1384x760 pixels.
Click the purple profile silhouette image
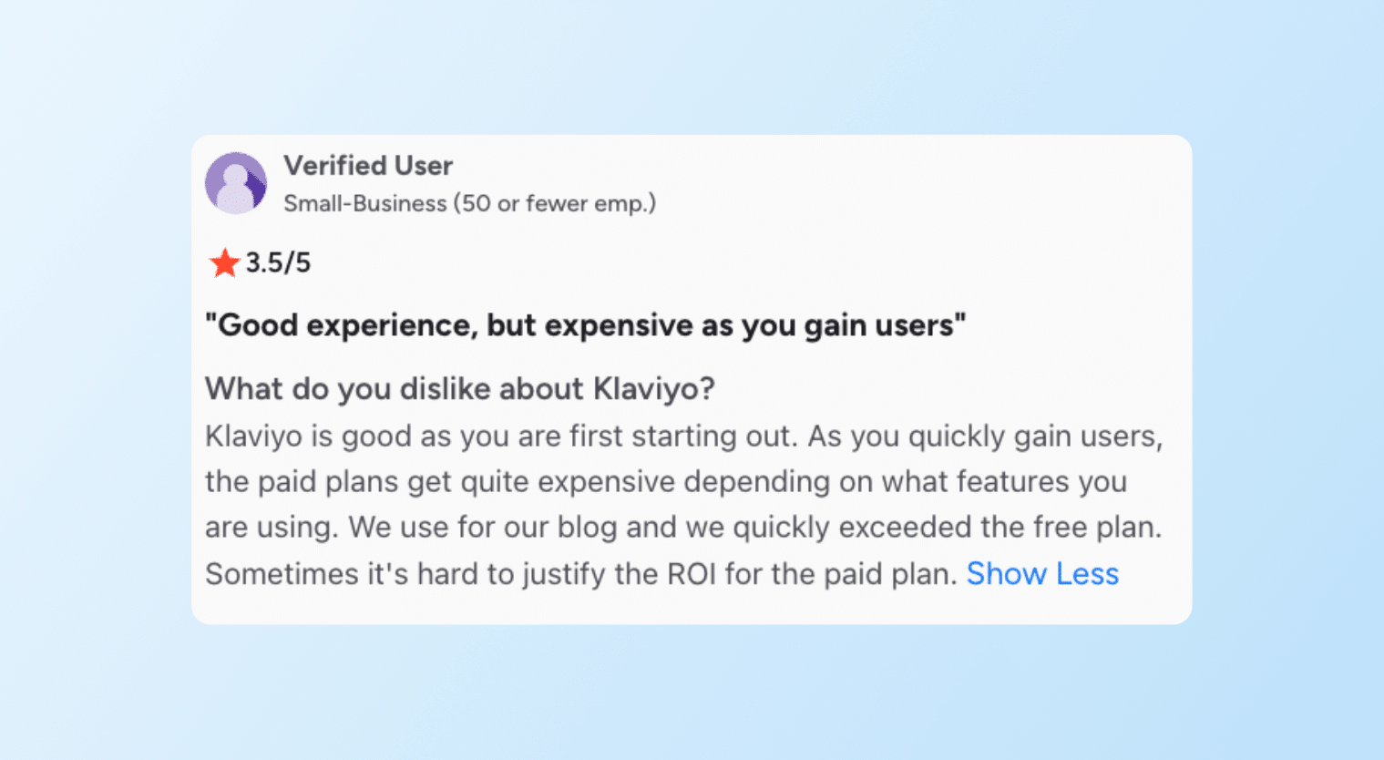pos(236,182)
